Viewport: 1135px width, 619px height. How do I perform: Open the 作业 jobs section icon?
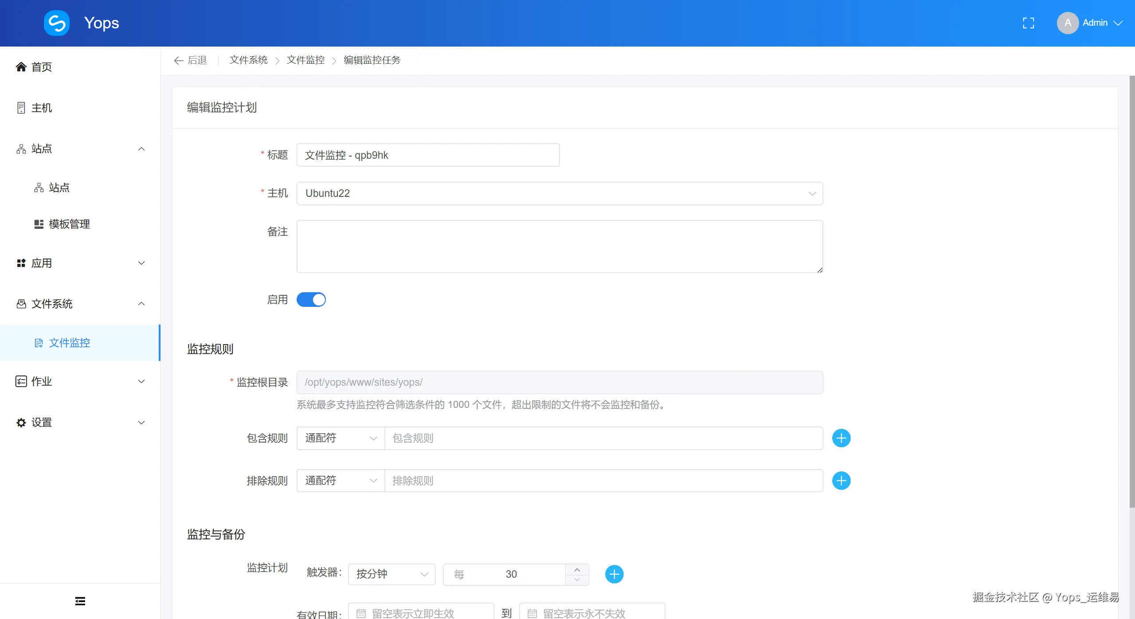pyautogui.click(x=20, y=381)
